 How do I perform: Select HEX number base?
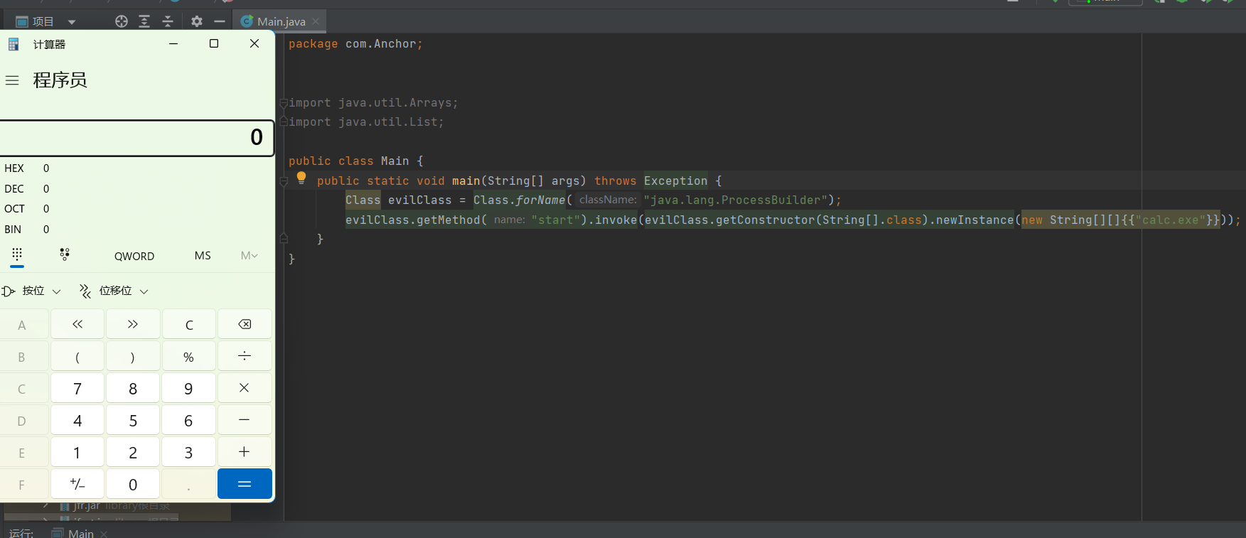[x=27, y=168]
